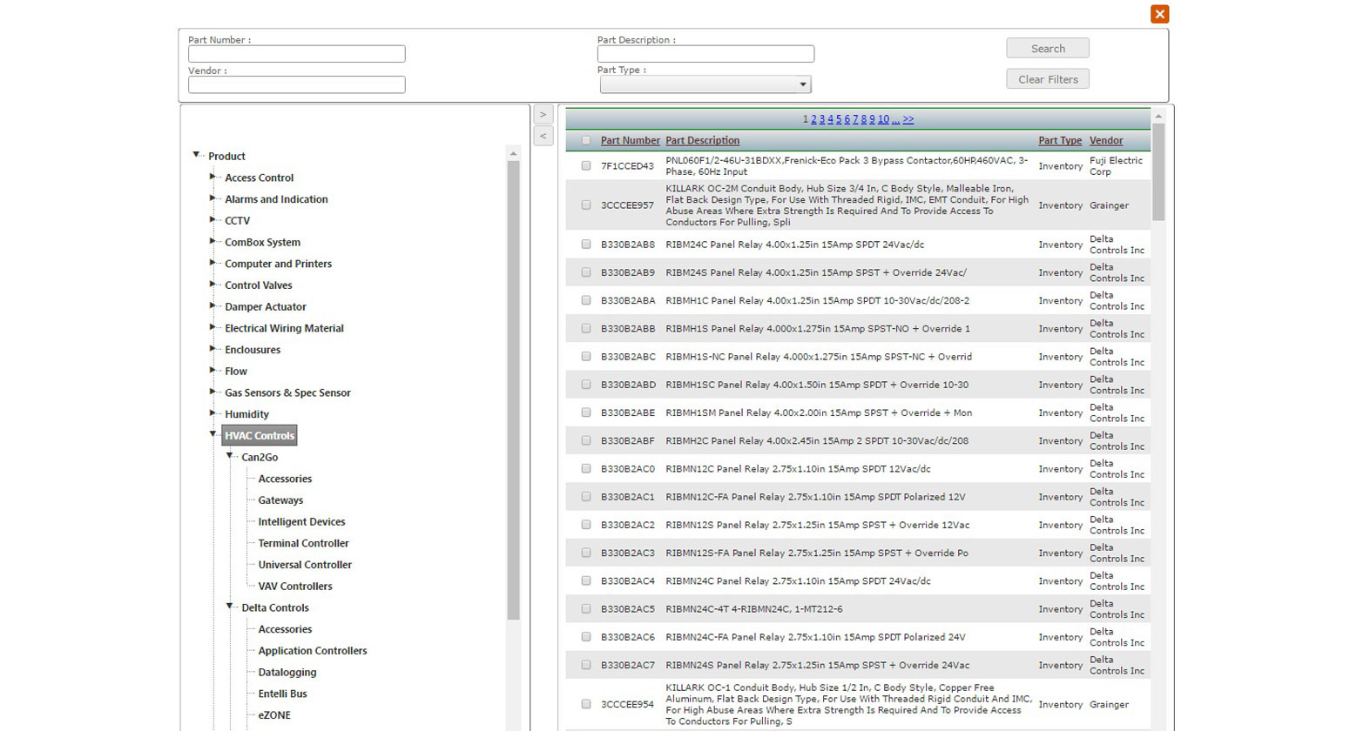Check the select-all header checkbox
Image resolution: width=1350 pixels, height=731 pixels.
tap(586, 140)
